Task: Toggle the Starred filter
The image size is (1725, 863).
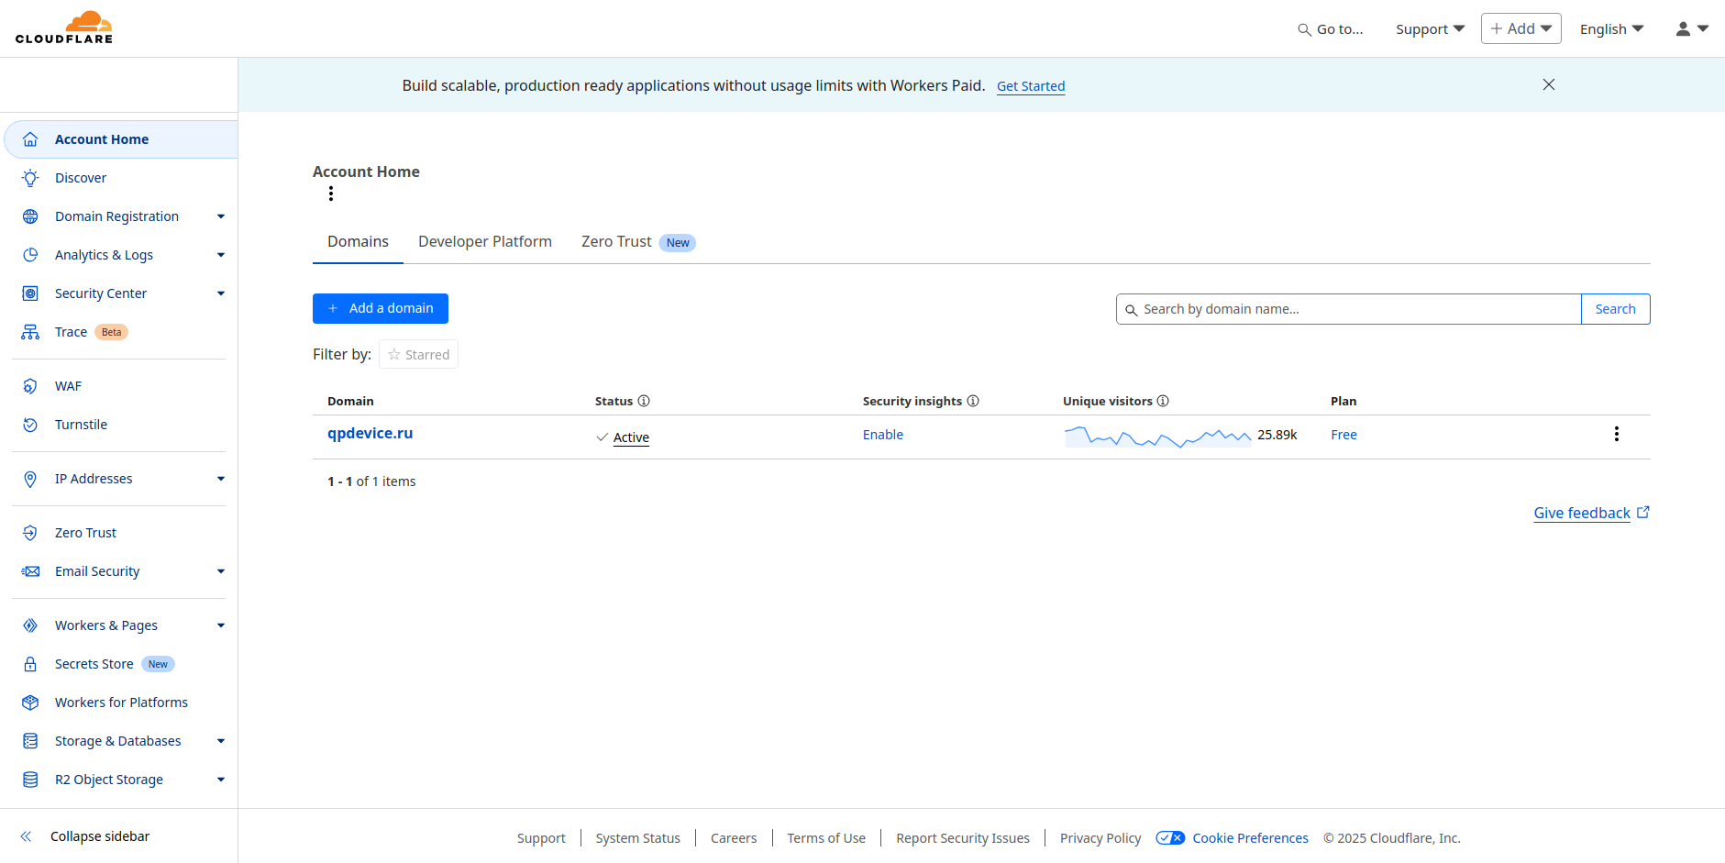Action: pos(418,355)
